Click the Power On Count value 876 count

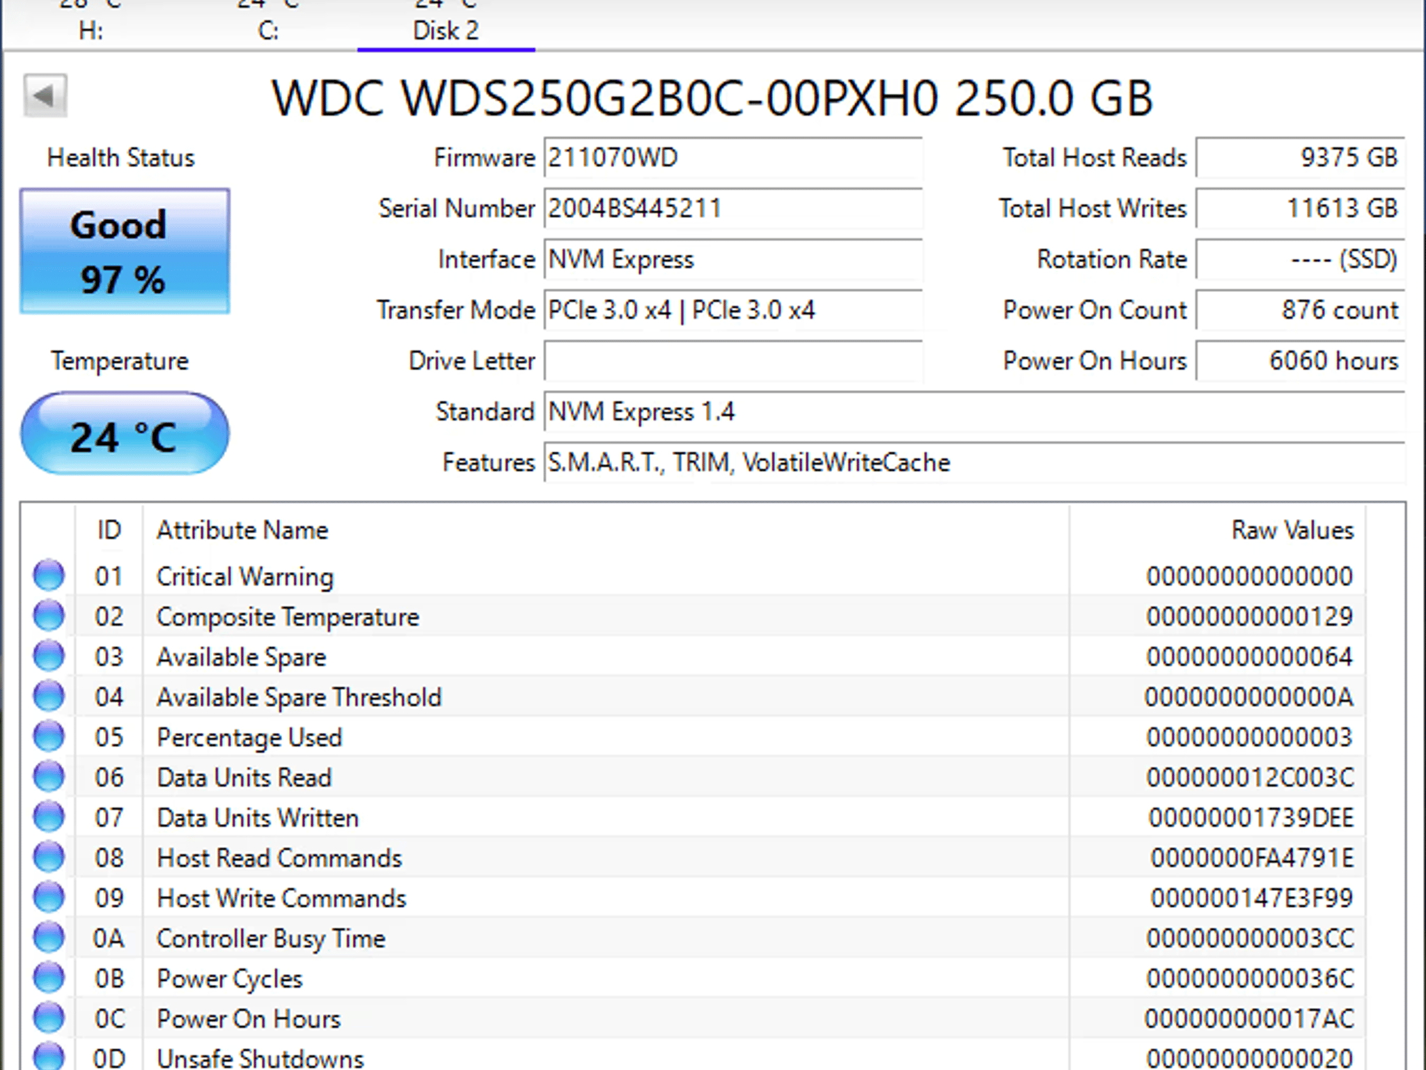click(x=1301, y=310)
